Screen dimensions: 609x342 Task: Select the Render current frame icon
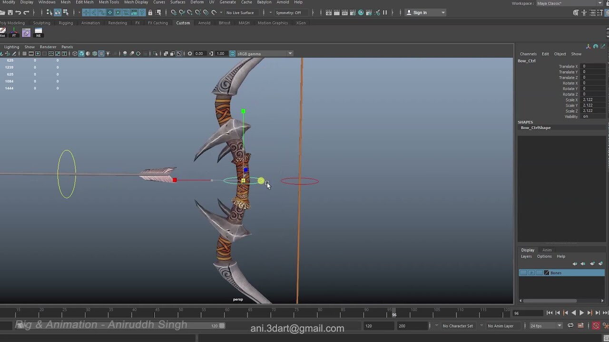(x=337, y=12)
